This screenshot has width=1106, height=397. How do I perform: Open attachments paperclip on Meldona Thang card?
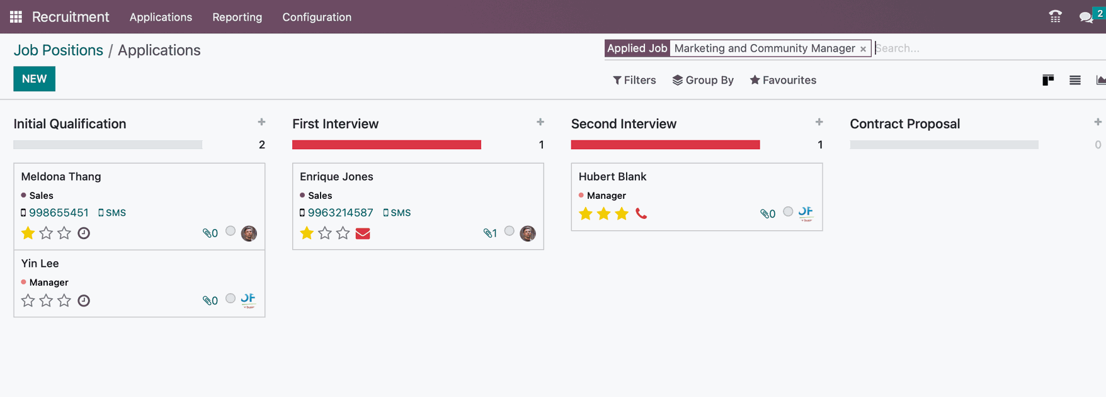(x=210, y=233)
